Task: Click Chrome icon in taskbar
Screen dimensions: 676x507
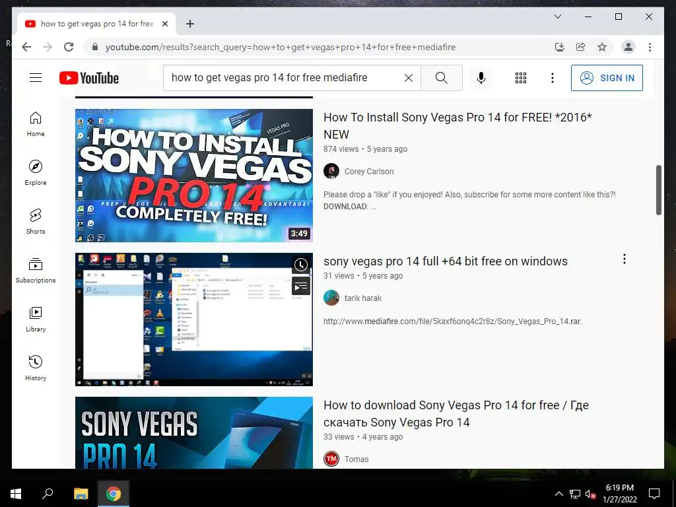Action: point(113,494)
